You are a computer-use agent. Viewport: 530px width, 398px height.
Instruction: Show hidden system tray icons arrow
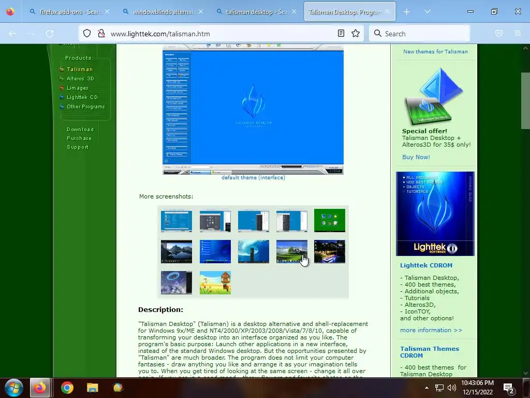pyautogui.click(x=426, y=388)
